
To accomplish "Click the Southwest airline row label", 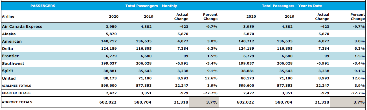I will pos(13,63).
